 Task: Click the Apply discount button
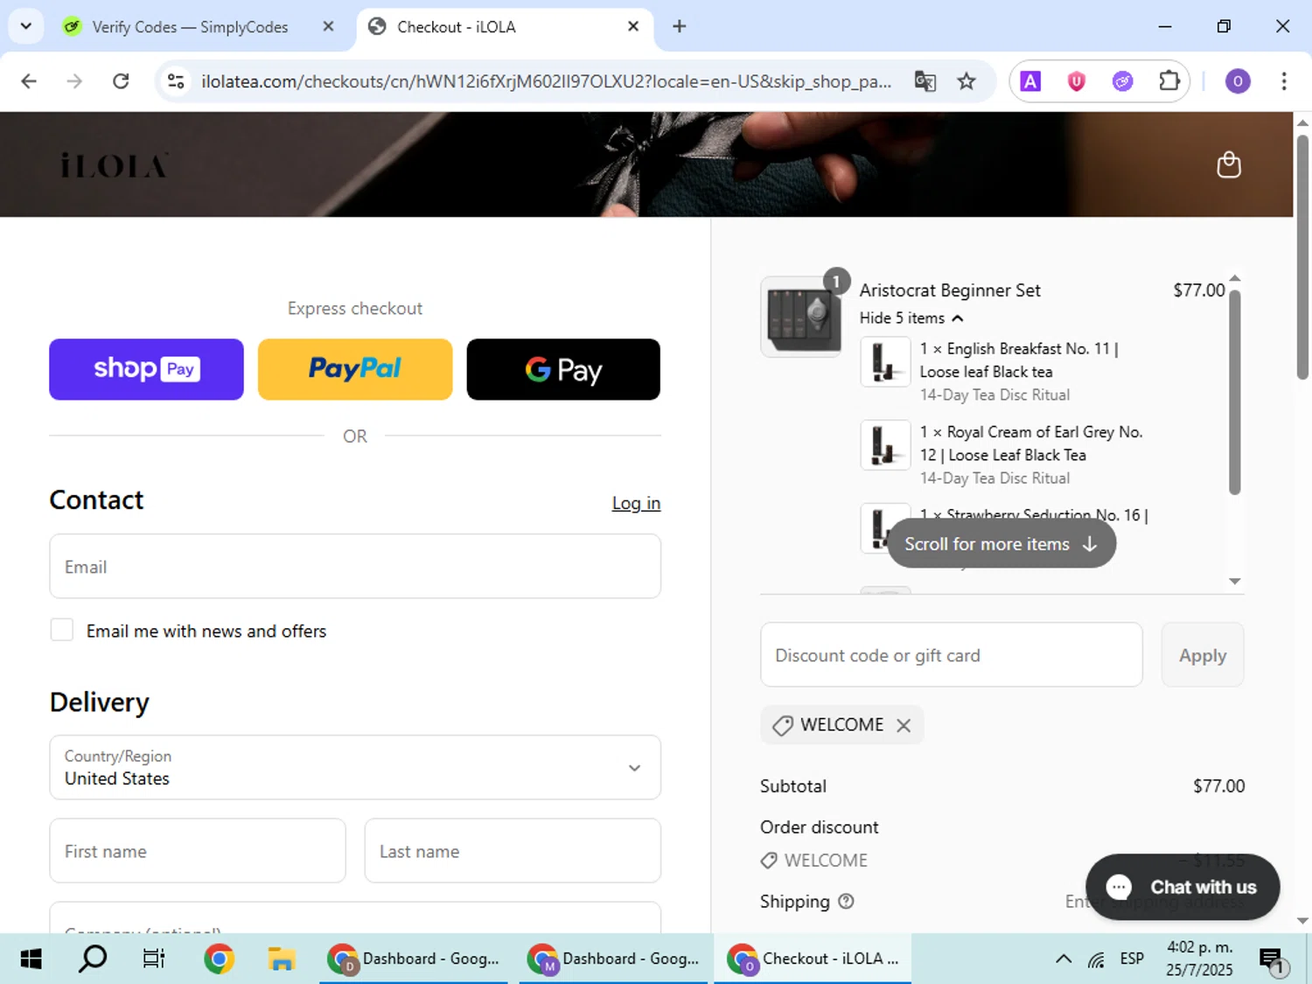(x=1203, y=655)
